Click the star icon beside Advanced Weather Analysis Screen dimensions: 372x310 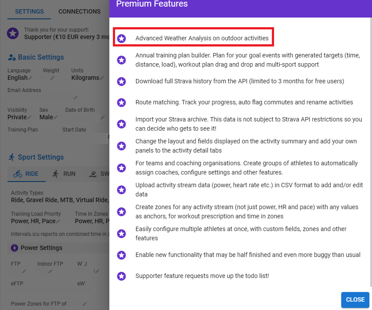click(122, 39)
